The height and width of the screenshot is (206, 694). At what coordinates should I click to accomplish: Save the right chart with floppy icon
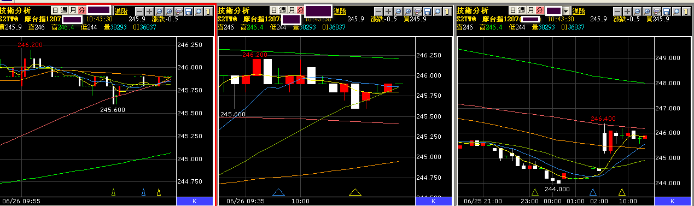(667, 11)
